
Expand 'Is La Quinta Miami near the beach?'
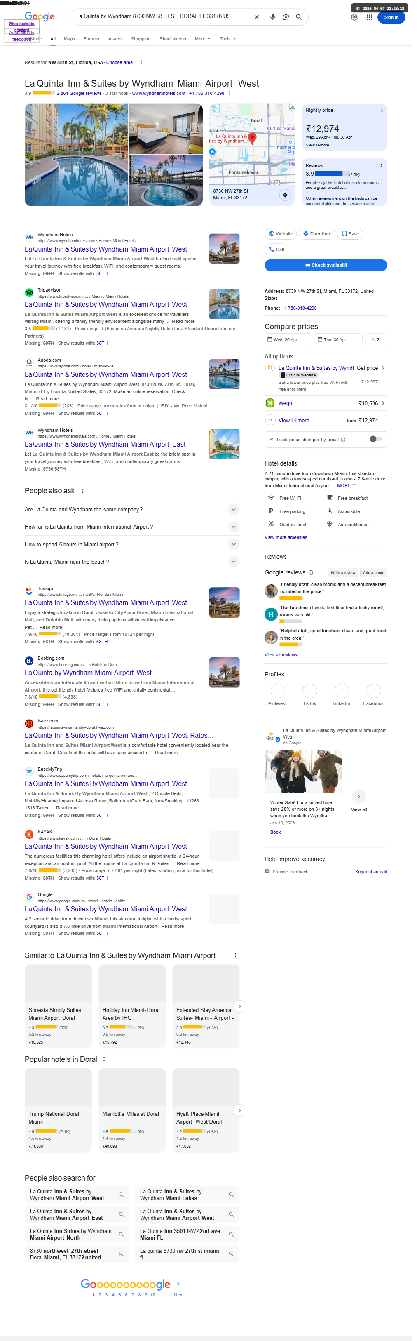pyautogui.click(x=132, y=561)
